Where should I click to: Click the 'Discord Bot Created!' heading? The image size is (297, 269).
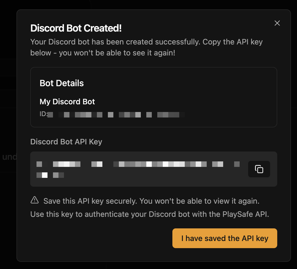pos(76,28)
